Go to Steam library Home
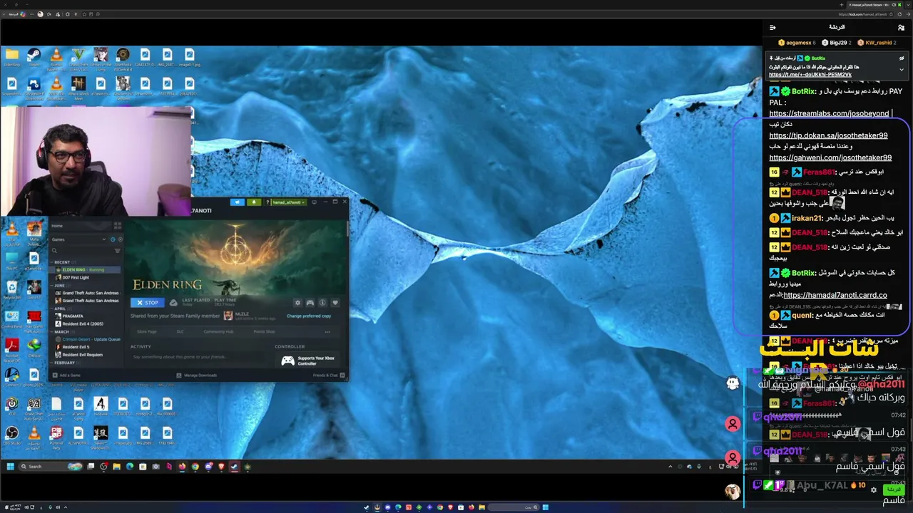Image resolution: width=913 pixels, height=513 pixels. pos(57,226)
